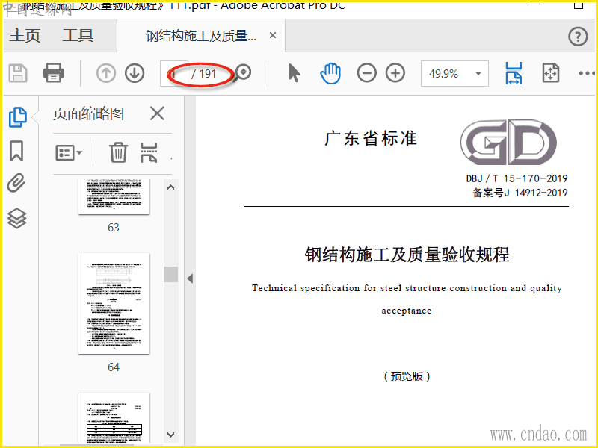
Task: Open the more tools ellipsis menu
Action: 587,73
